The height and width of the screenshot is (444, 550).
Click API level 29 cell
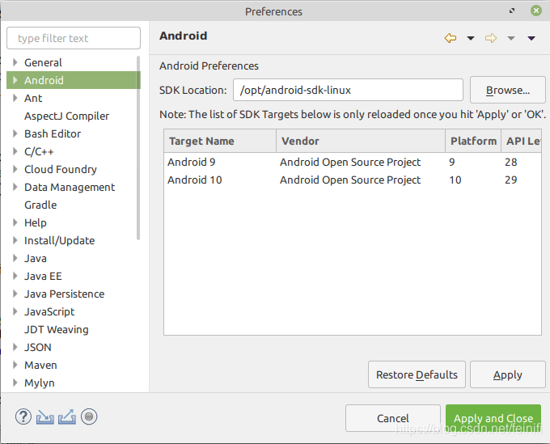click(x=510, y=180)
